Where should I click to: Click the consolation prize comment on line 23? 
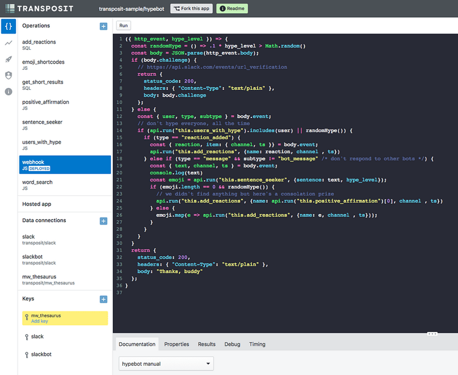(245, 194)
